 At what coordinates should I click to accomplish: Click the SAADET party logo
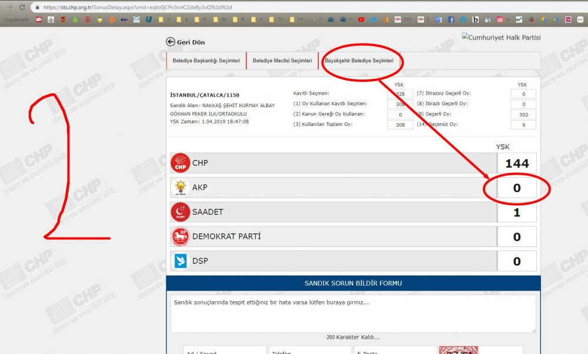[181, 212]
